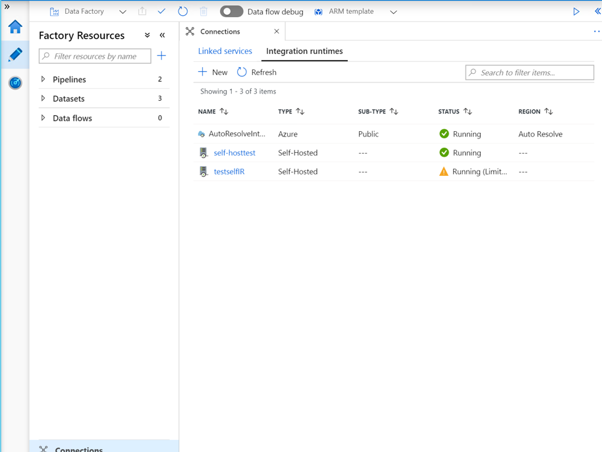Click the Showing 1 - 3 of 3 items text
Screen dimensions: 602x452
238,92
